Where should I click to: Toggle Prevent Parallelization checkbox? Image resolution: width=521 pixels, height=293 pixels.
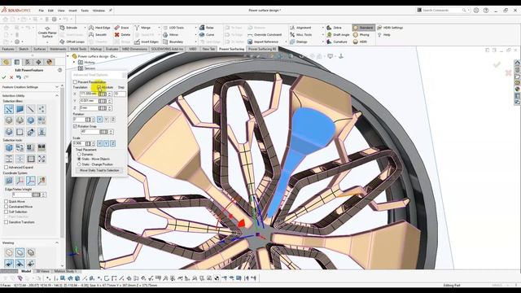(x=75, y=81)
